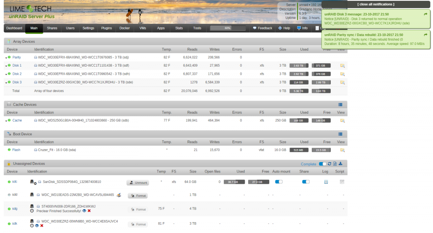Click the Help button in navbar

pyautogui.click(x=284, y=28)
